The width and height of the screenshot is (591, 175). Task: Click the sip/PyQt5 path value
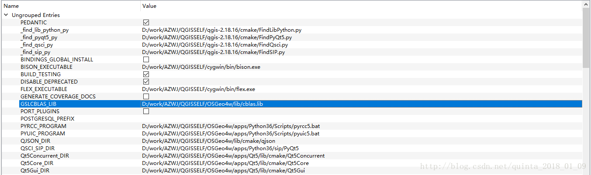click(221, 148)
